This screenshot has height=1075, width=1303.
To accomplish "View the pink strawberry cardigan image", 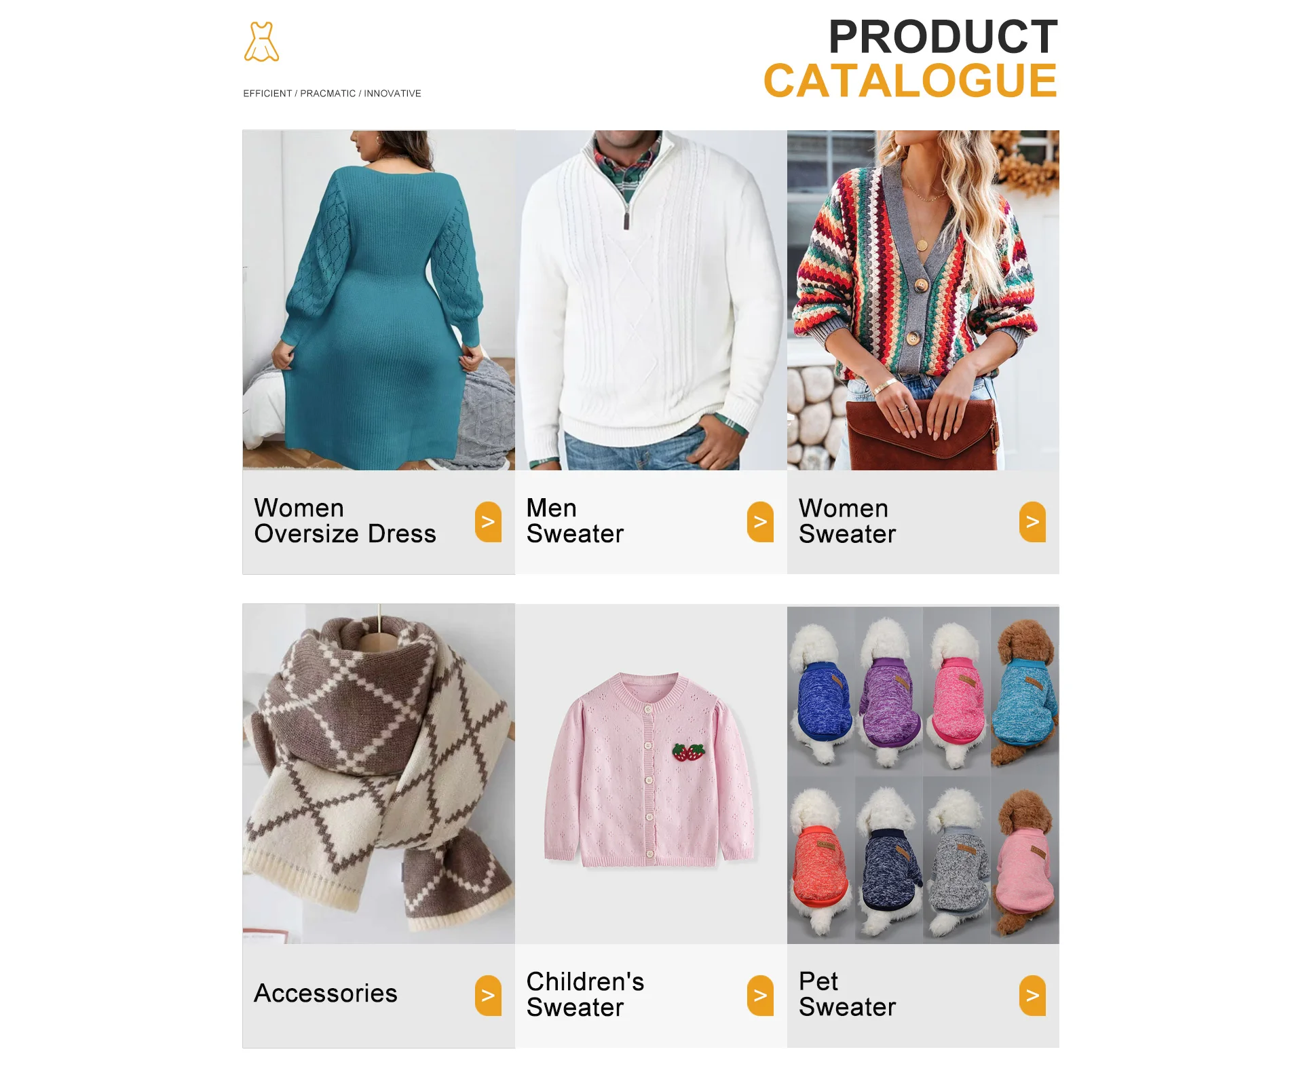I will click(651, 774).
